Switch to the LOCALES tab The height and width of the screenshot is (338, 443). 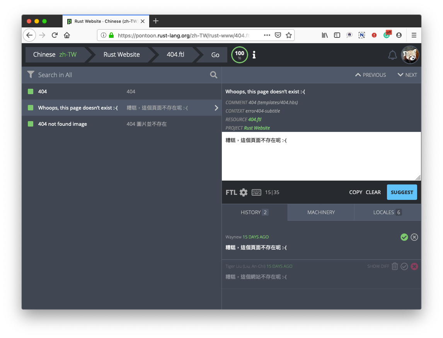point(387,212)
